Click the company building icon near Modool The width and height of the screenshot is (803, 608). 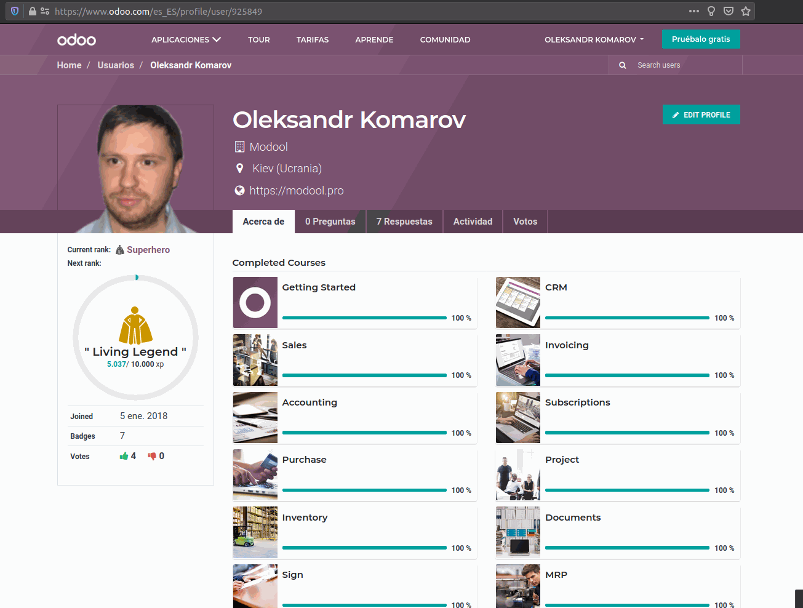click(240, 146)
